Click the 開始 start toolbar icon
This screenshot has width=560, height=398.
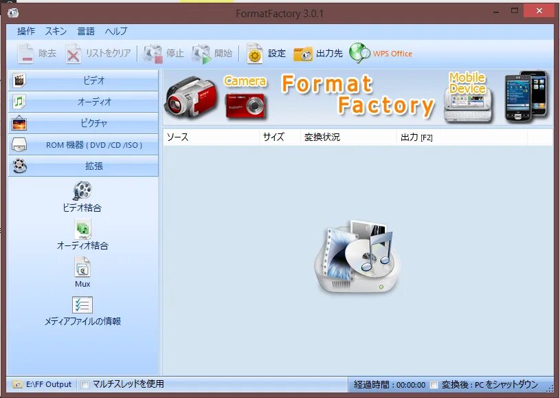coord(201,54)
